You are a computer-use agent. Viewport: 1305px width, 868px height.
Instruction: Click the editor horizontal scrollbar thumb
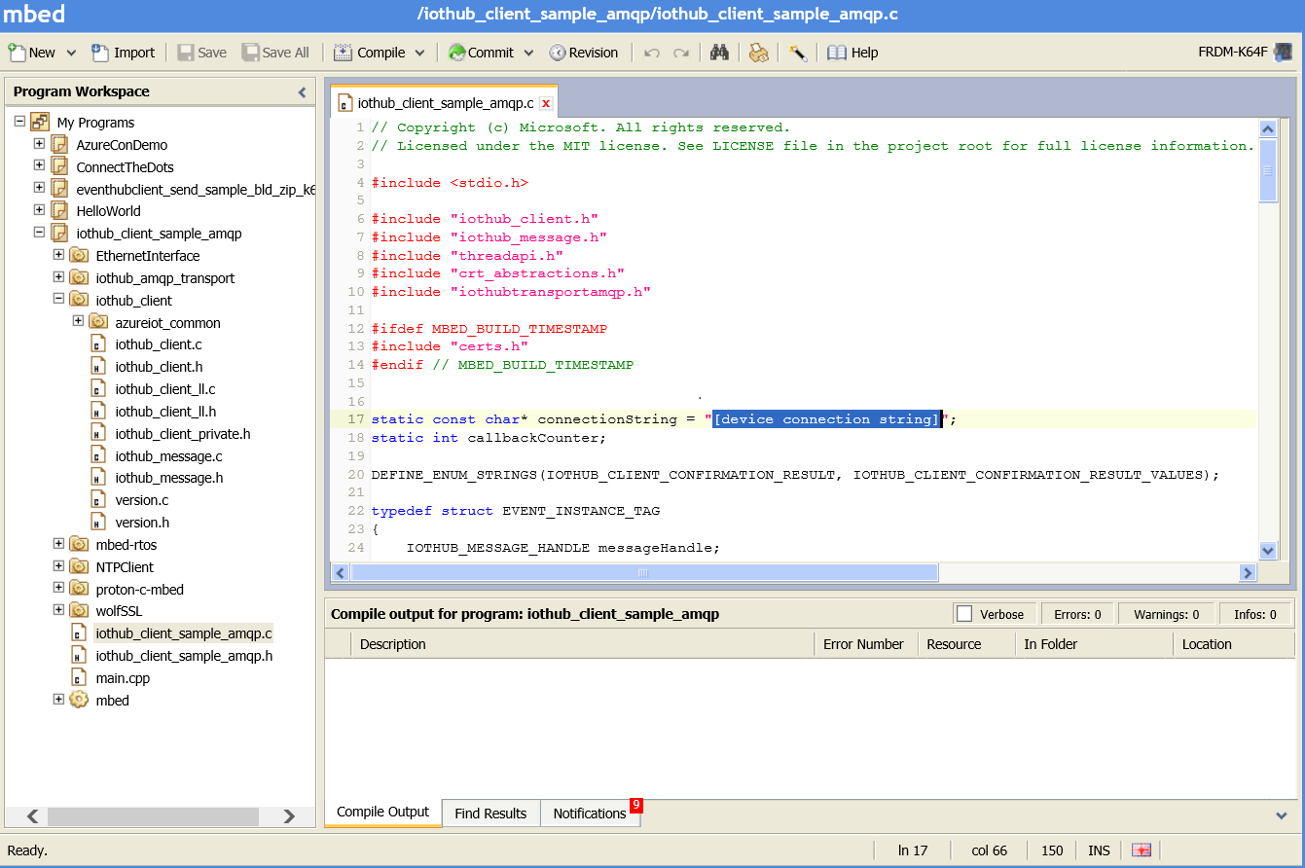tap(643, 573)
